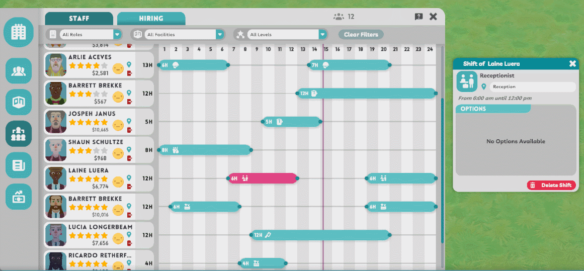Open the hotel building menu icon
584x271 pixels.
[19, 32]
